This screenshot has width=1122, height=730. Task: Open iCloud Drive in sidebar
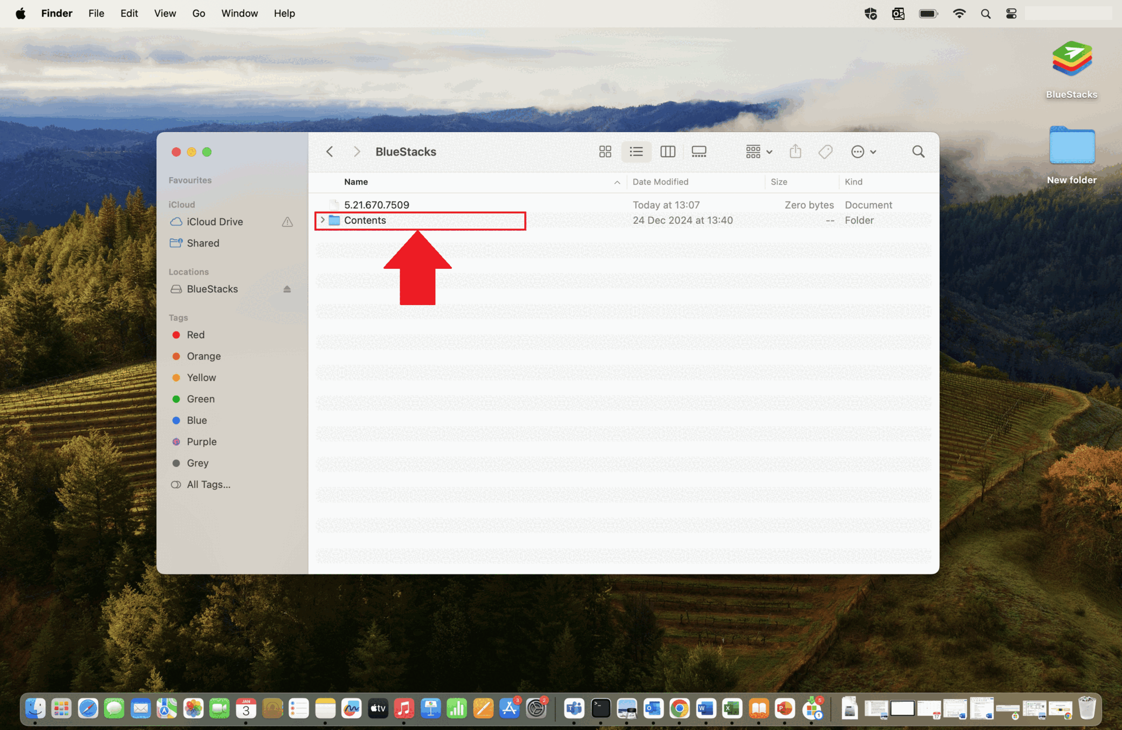pyautogui.click(x=214, y=222)
